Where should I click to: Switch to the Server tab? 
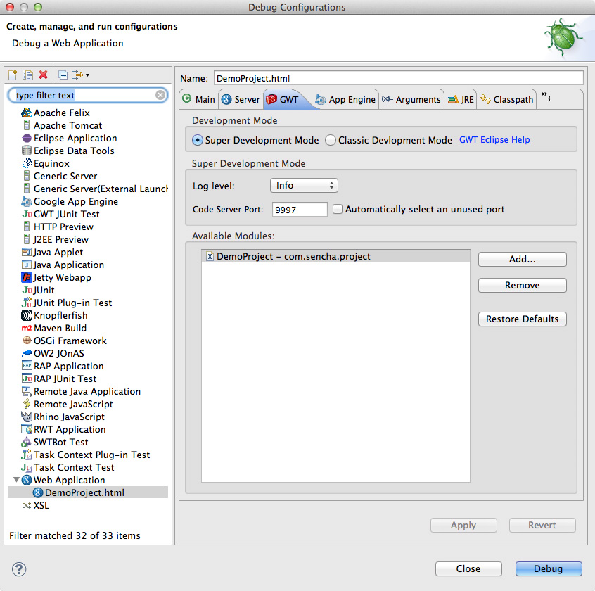[x=241, y=99]
